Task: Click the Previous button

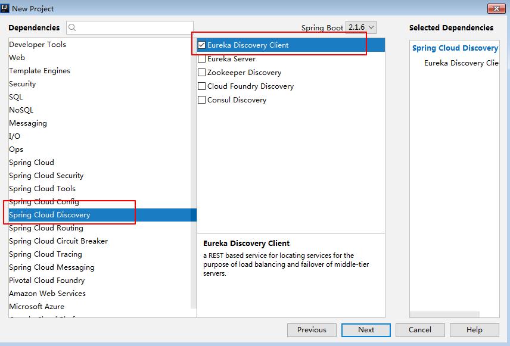Action: click(x=312, y=330)
